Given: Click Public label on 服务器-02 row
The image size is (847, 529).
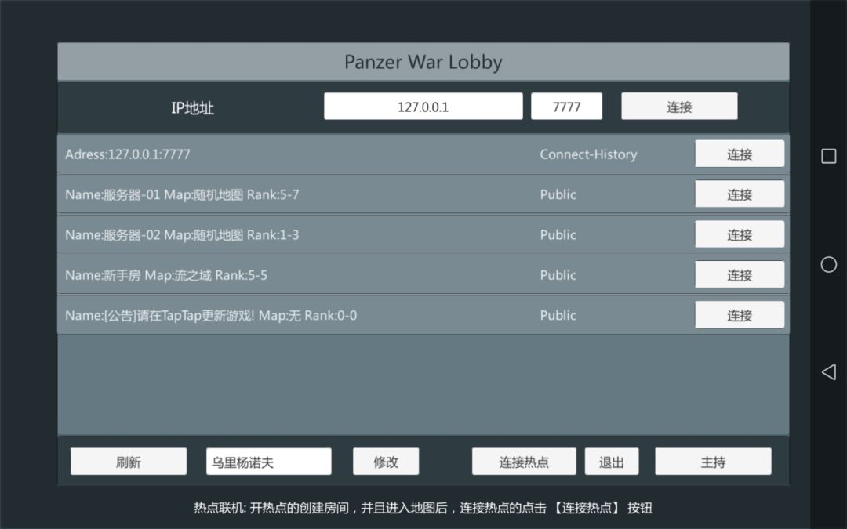Looking at the screenshot, I should (x=558, y=235).
